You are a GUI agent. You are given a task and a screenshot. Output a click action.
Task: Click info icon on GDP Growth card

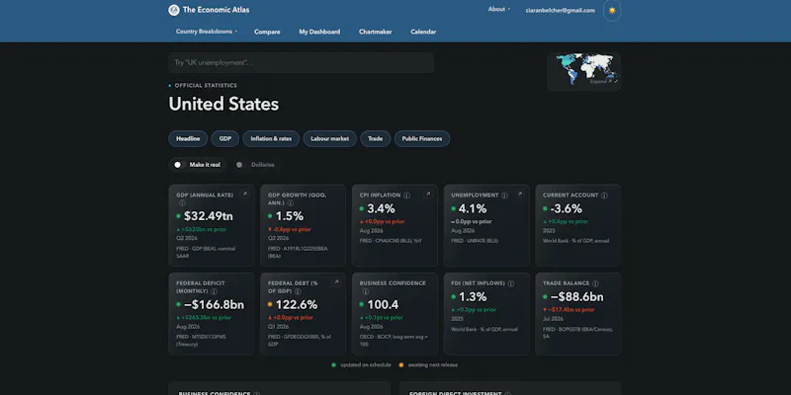tap(291, 203)
